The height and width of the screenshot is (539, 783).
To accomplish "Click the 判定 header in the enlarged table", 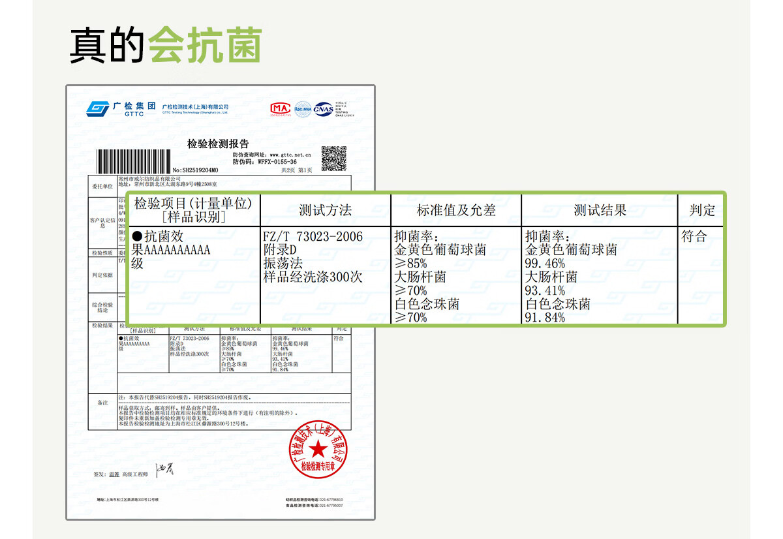I will point(702,210).
